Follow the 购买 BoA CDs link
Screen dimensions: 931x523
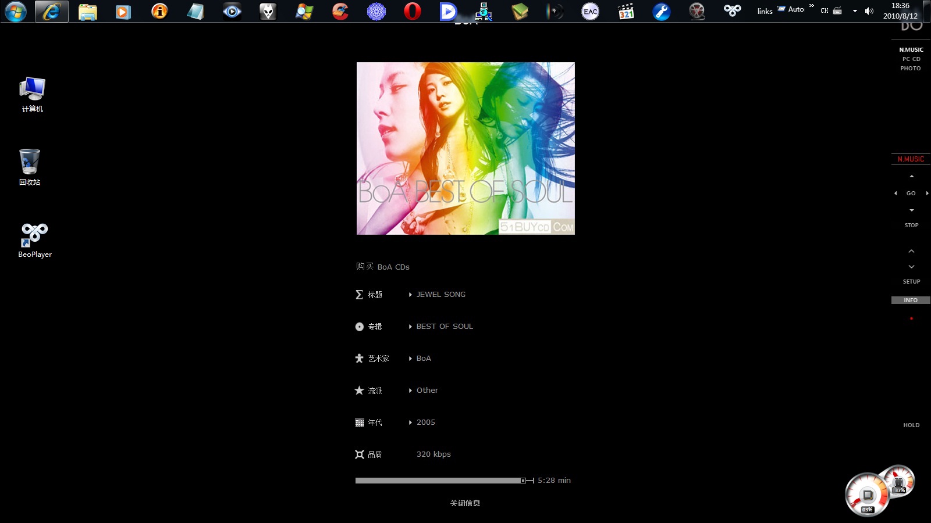pos(383,267)
